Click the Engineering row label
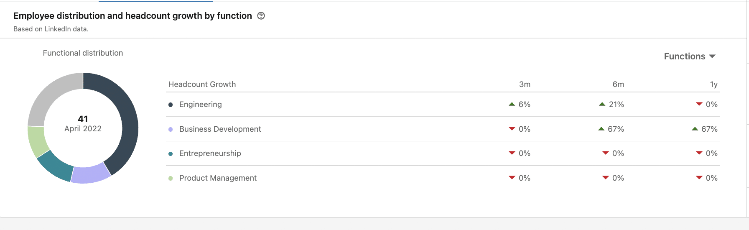This screenshot has height=230, width=749. 201,105
